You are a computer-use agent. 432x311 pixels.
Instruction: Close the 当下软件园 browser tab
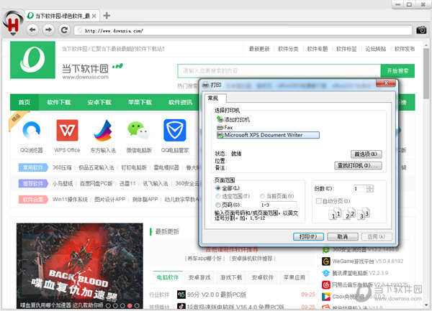point(94,17)
